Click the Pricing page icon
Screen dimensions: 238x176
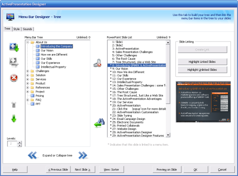33,96
